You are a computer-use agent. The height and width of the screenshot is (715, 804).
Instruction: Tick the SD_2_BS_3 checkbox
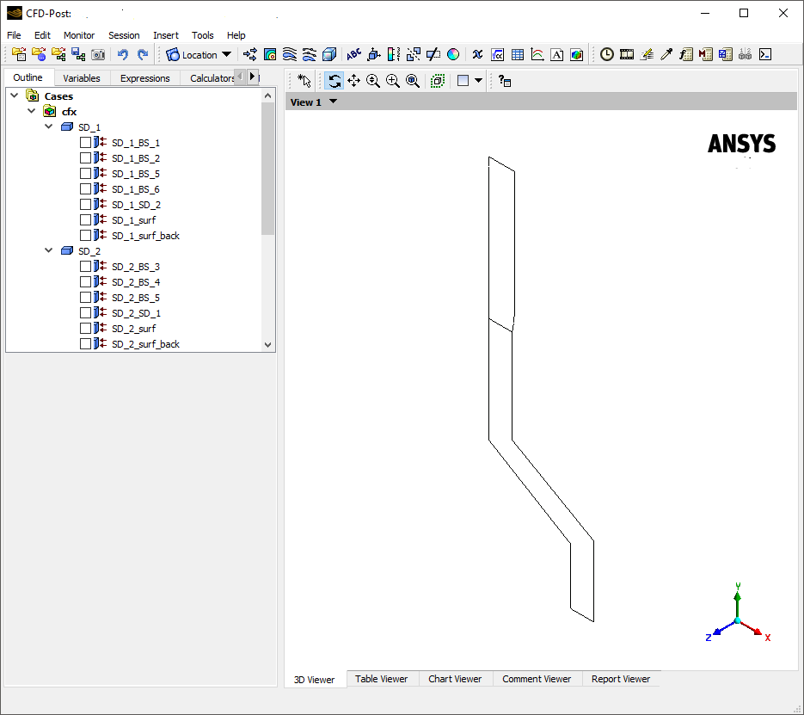(x=86, y=266)
